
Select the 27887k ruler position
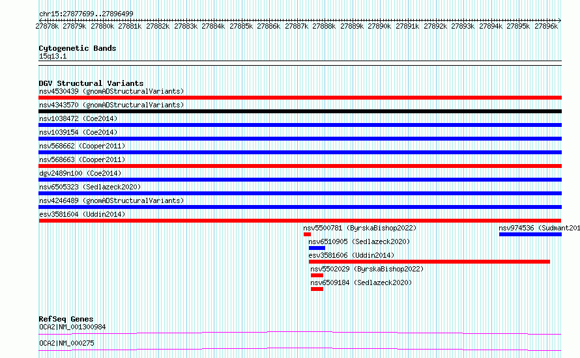coord(297,26)
